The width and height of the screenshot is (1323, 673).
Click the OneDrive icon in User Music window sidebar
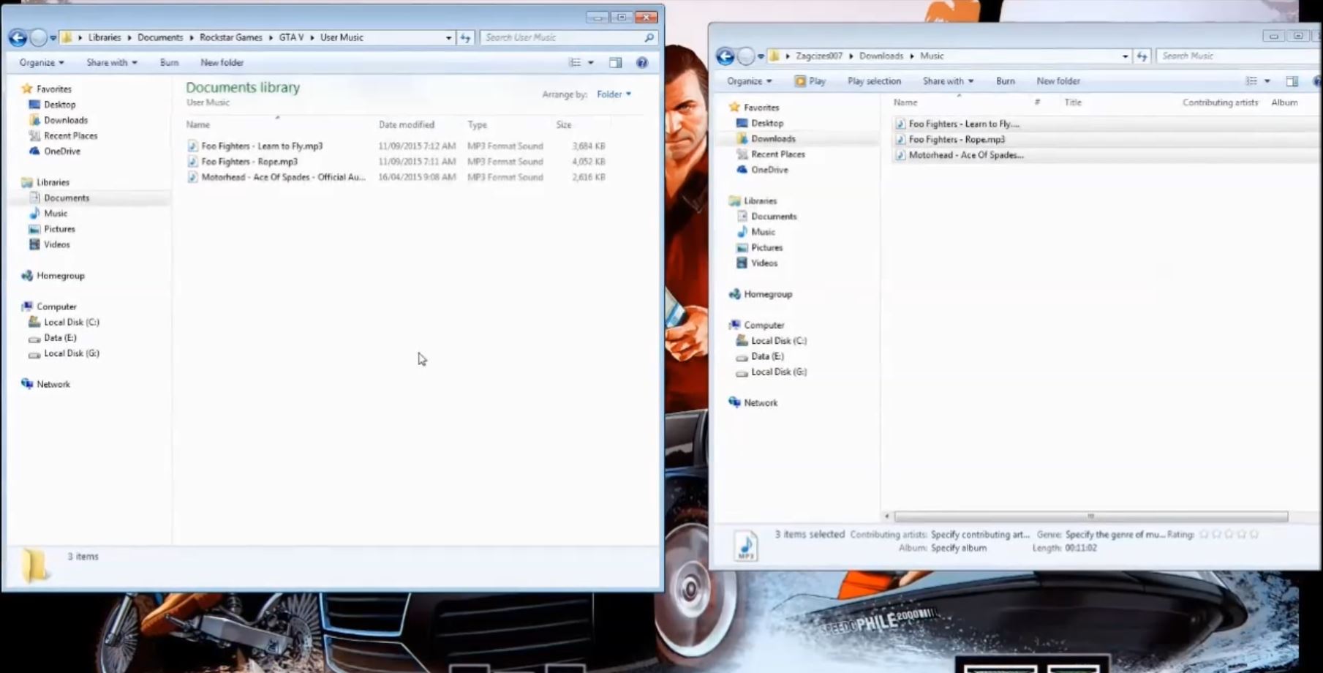(x=34, y=151)
